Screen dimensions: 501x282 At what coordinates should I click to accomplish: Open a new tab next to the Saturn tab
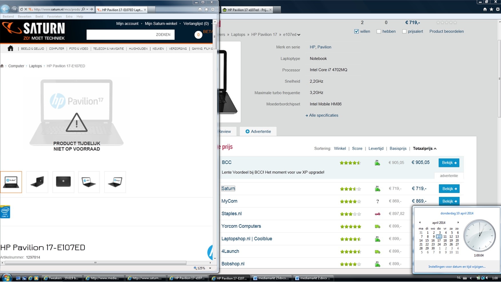(x=152, y=10)
